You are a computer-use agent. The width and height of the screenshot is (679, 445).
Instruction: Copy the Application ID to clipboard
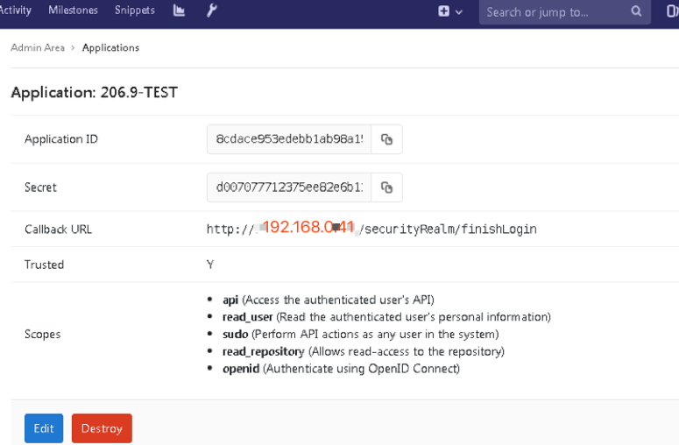point(386,139)
